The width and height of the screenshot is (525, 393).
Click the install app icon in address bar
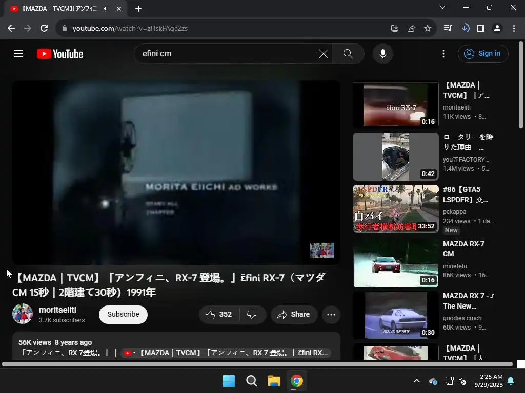pos(395,29)
